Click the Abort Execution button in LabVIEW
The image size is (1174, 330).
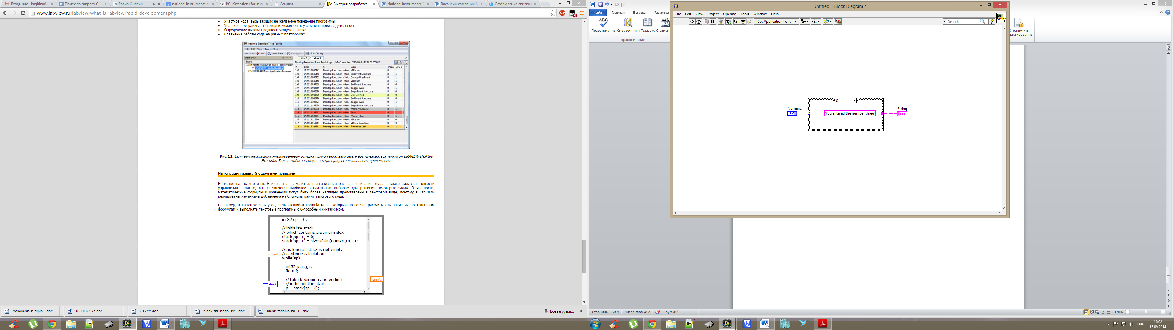pos(706,21)
